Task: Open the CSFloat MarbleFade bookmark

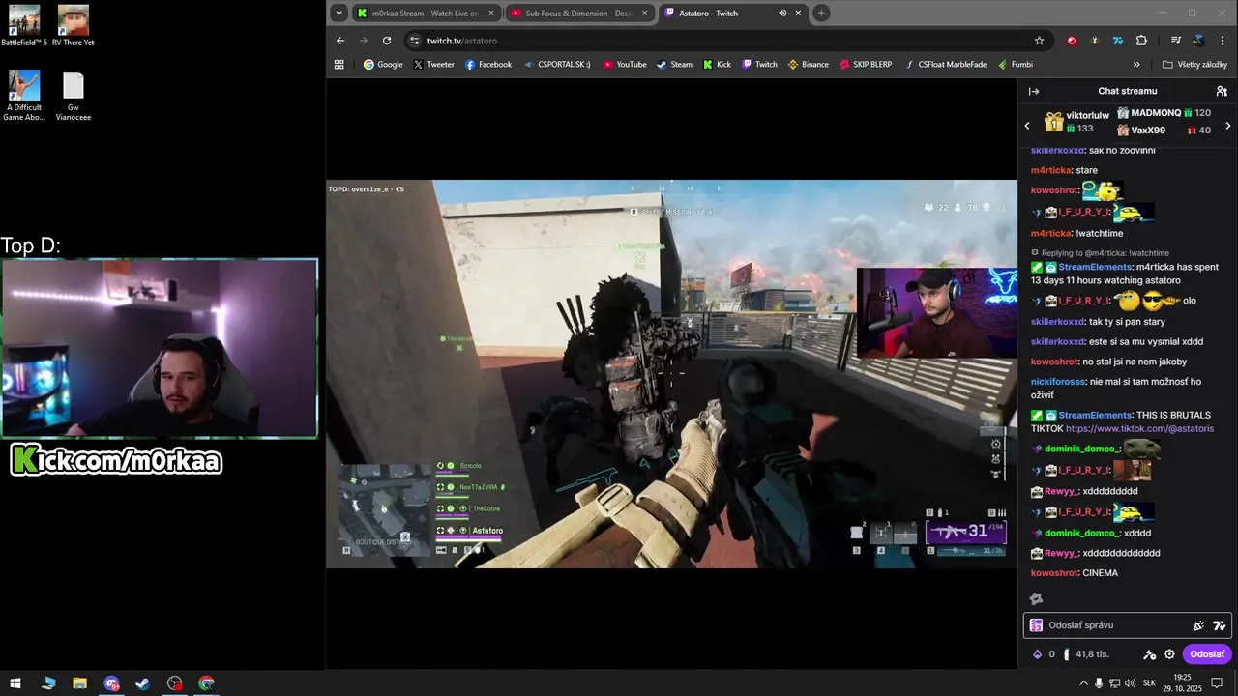Action: pos(946,65)
